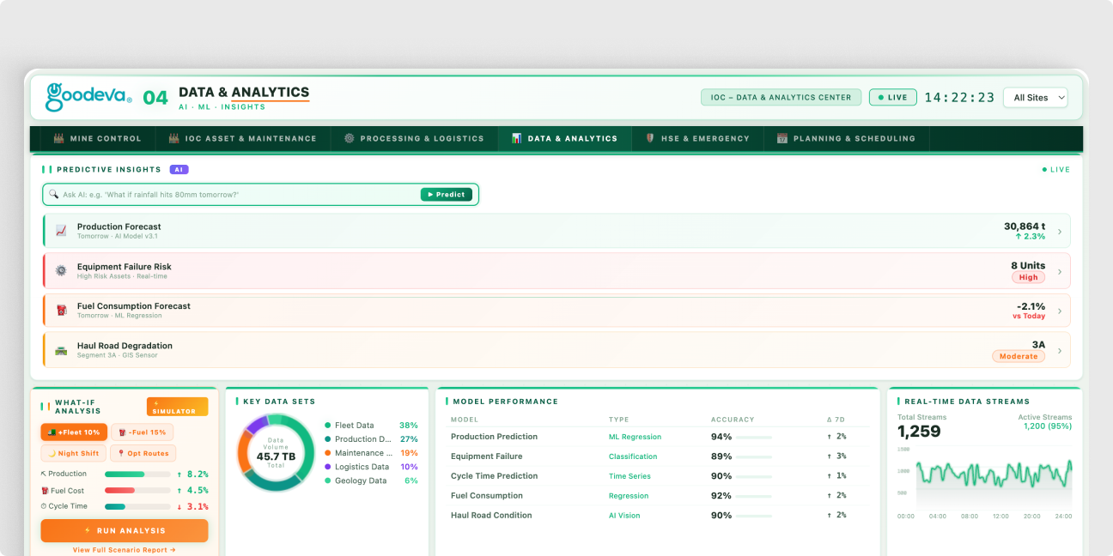Click the Goodeva logo
The height and width of the screenshot is (556, 1113).
coord(88,97)
